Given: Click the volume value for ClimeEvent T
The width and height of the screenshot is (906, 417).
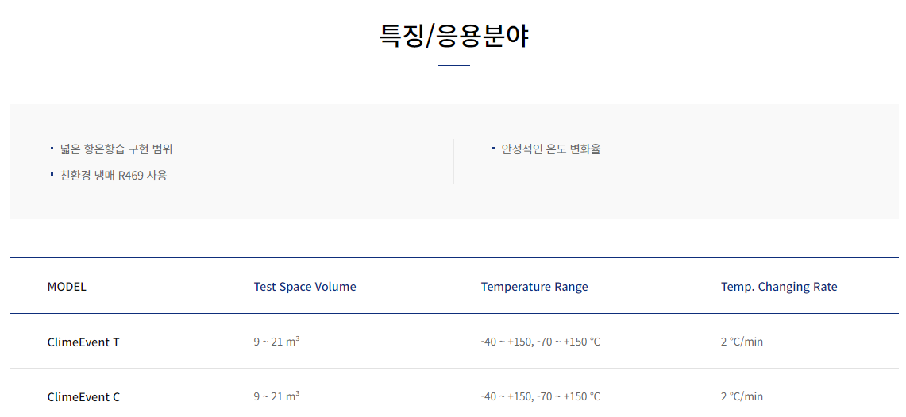Looking at the screenshot, I should pos(276,342).
